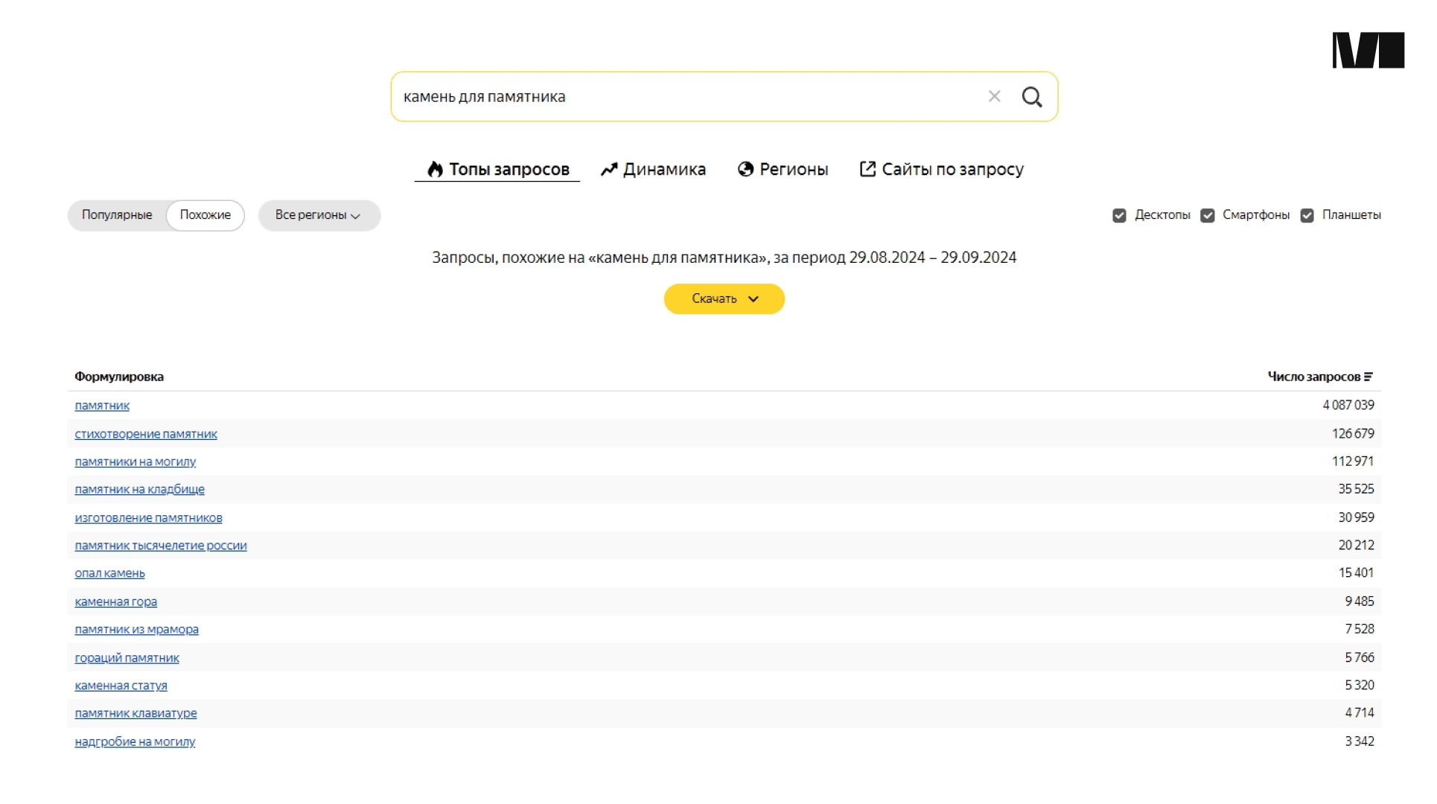Click the flame icon of Топы запросов
This screenshot has height=804, width=1437.
(435, 170)
